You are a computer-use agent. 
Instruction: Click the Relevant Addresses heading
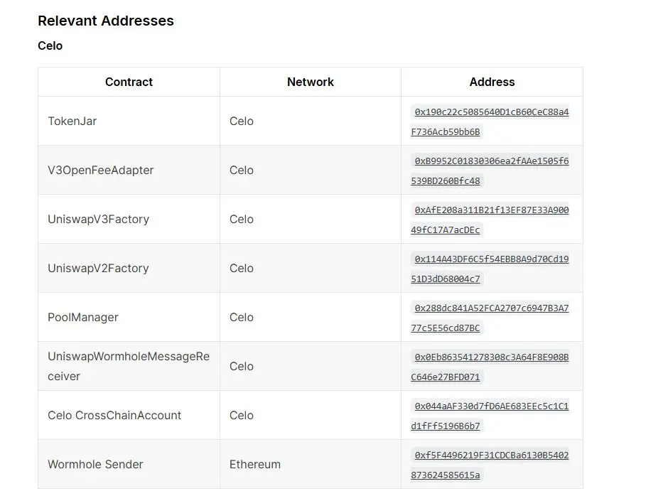(106, 21)
